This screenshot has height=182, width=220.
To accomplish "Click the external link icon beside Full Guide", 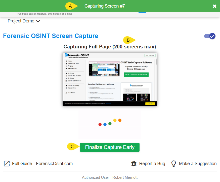I will point(7,164).
